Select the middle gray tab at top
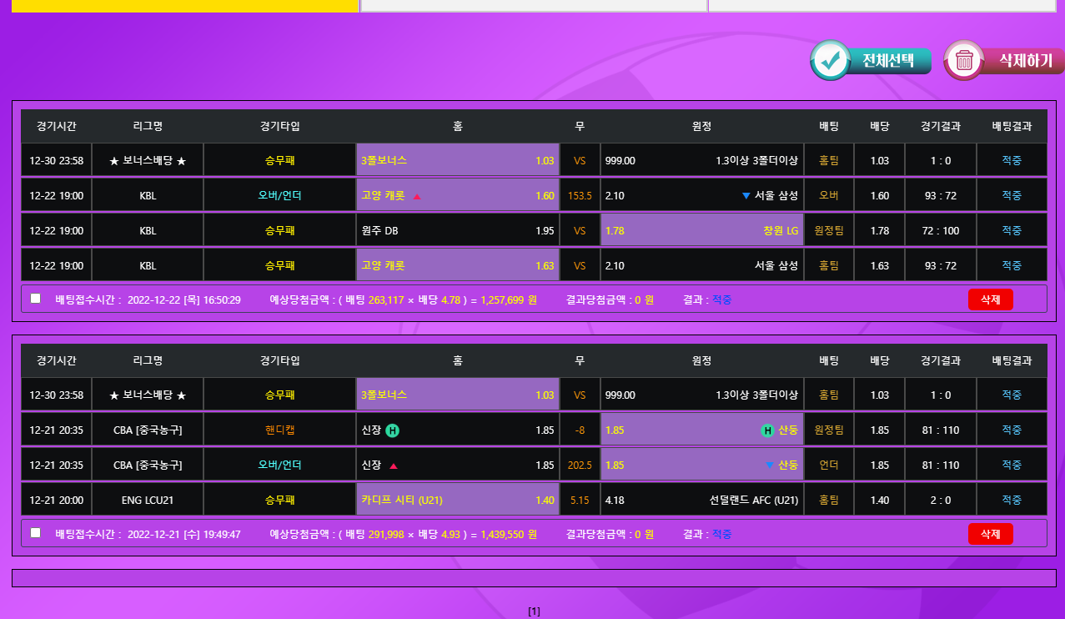The height and width of the screenshot is (619, 1065). [534, 6]
